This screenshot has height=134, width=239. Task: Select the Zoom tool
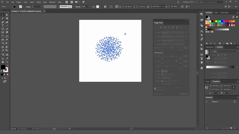(x=7, y=62)
